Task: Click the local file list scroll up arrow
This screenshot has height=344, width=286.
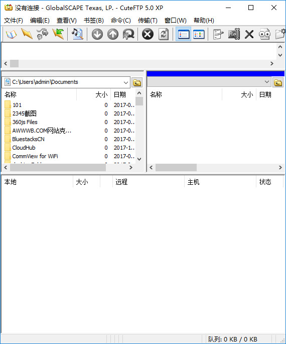Action: click(x=139, y=93)
